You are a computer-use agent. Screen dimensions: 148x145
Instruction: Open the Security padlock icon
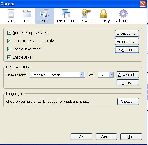pos(104,13)
